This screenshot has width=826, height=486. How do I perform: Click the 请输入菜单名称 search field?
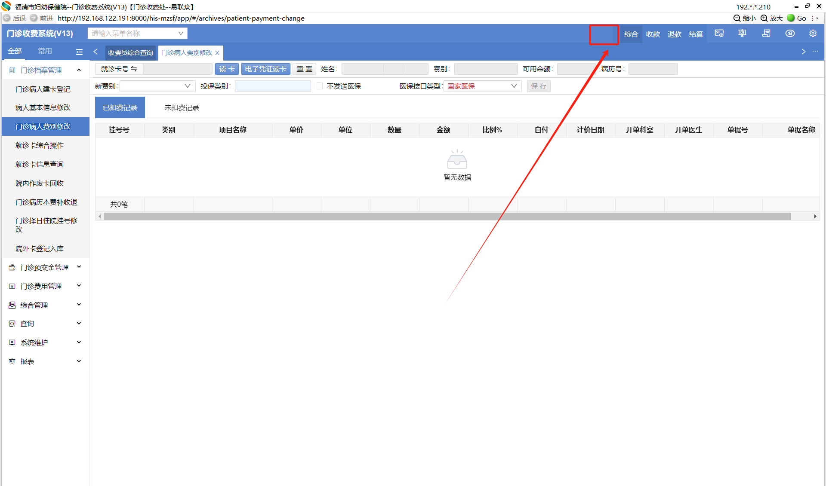133,34
